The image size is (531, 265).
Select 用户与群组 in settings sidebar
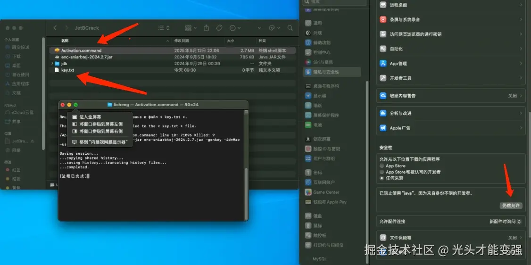pyautogui.click(x=332, y=158)
